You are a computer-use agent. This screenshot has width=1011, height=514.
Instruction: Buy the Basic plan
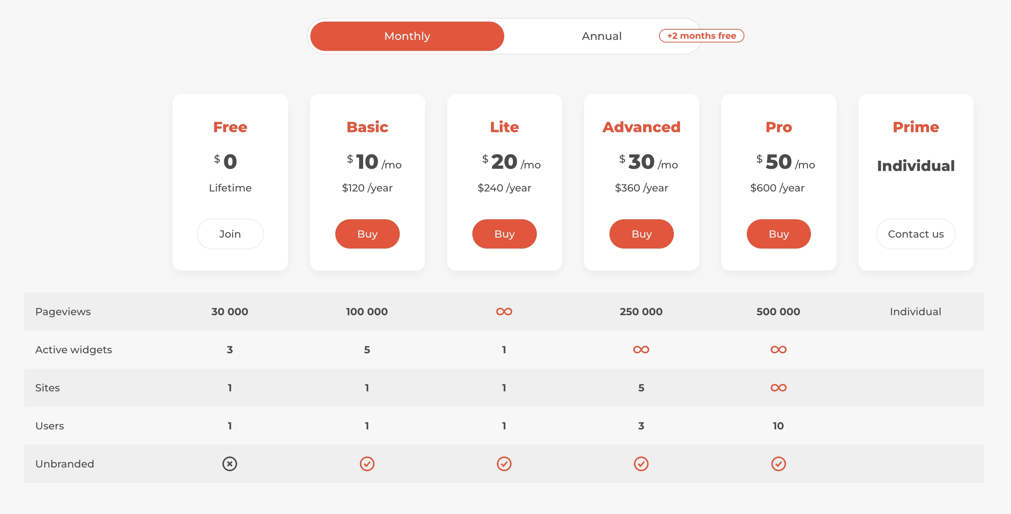pyautogui.click(x=367, y=234)
